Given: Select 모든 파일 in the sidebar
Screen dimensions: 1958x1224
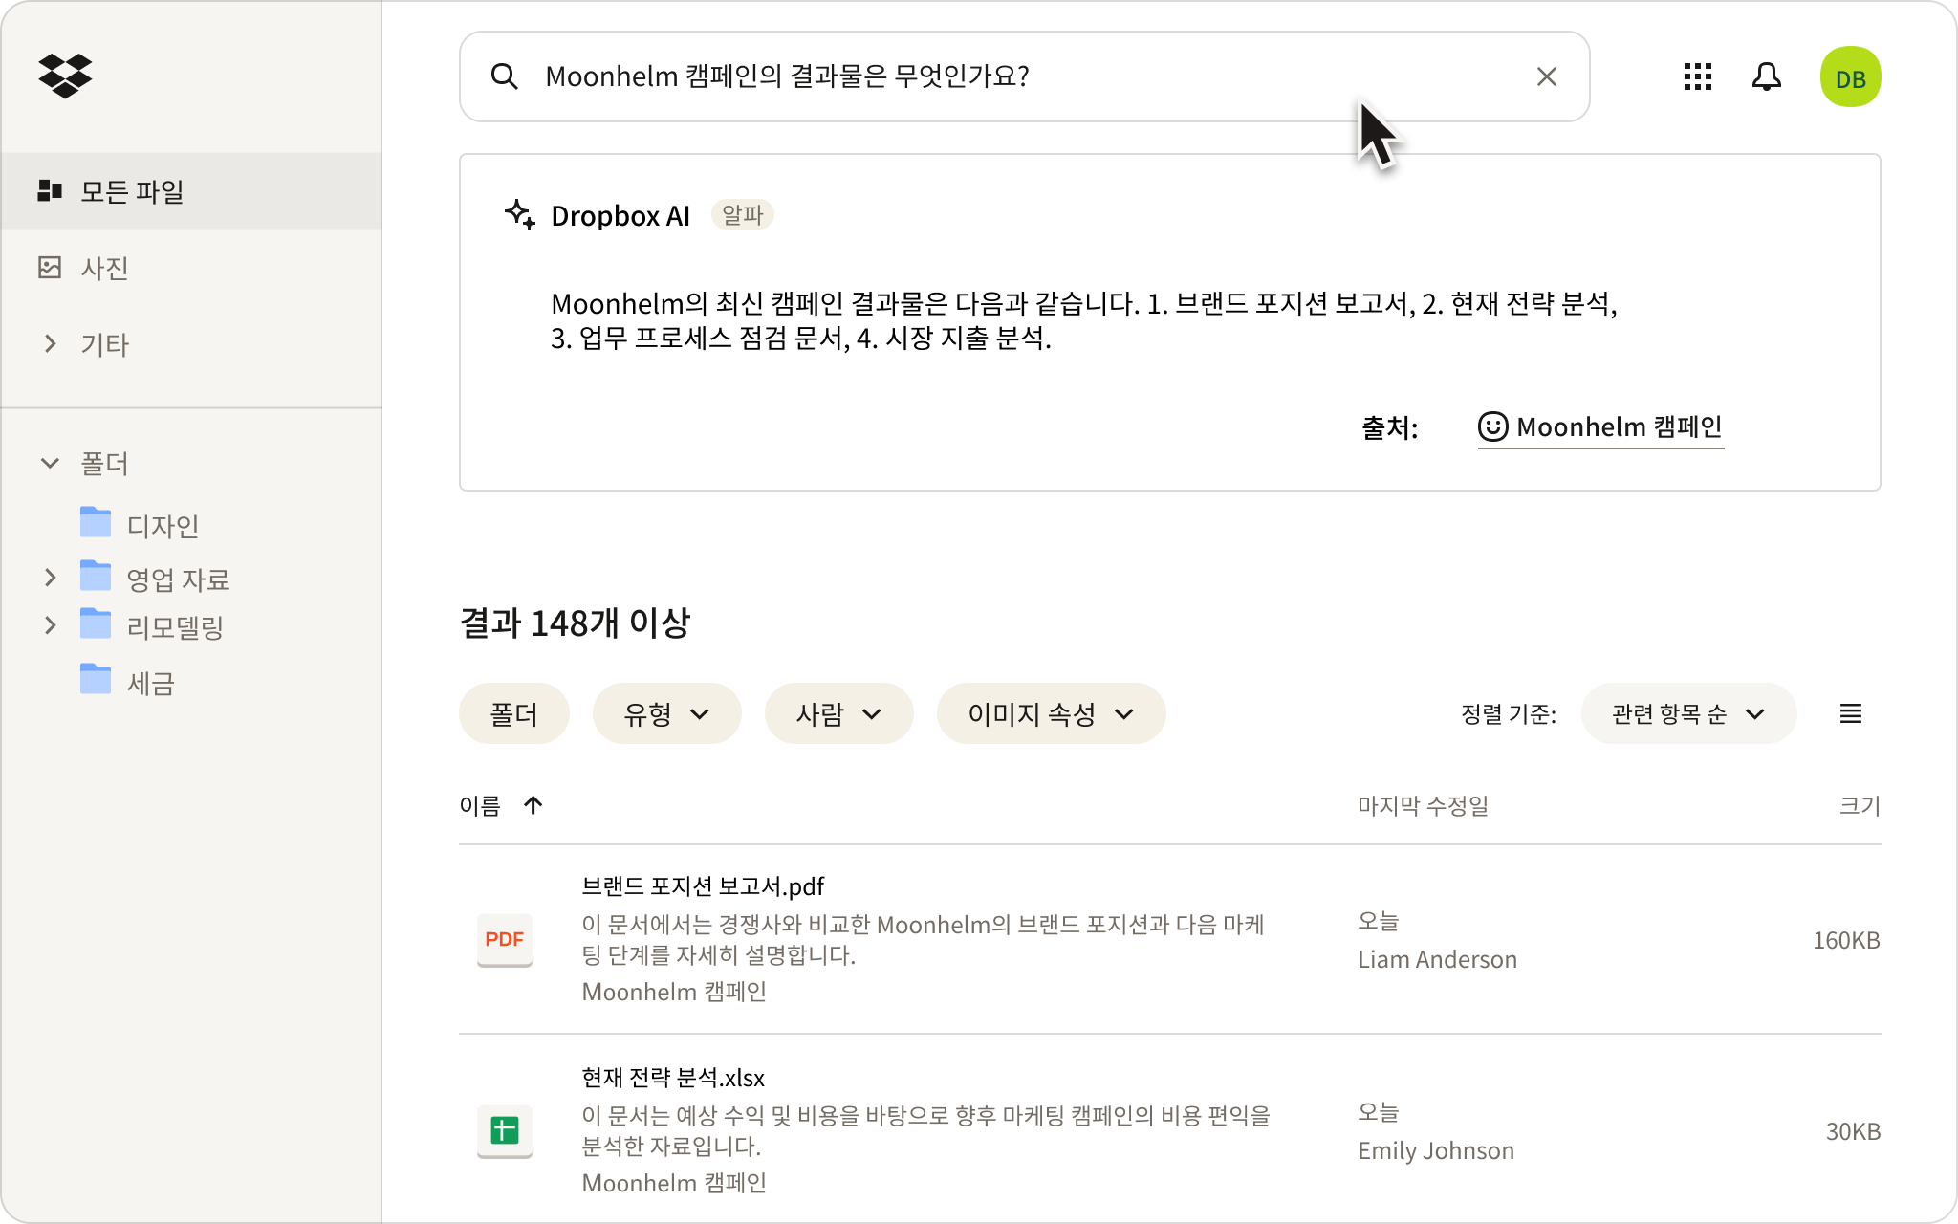Looking at the screenshot, I should [191, 191].
